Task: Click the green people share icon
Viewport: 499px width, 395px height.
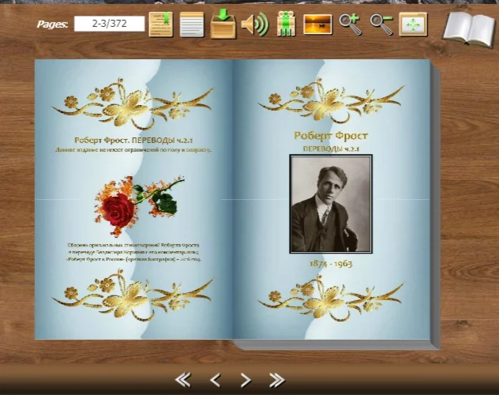Action: (286, 24)
